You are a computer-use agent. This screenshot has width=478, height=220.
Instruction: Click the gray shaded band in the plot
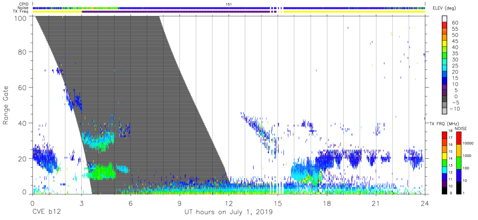[x=132, y=105]
